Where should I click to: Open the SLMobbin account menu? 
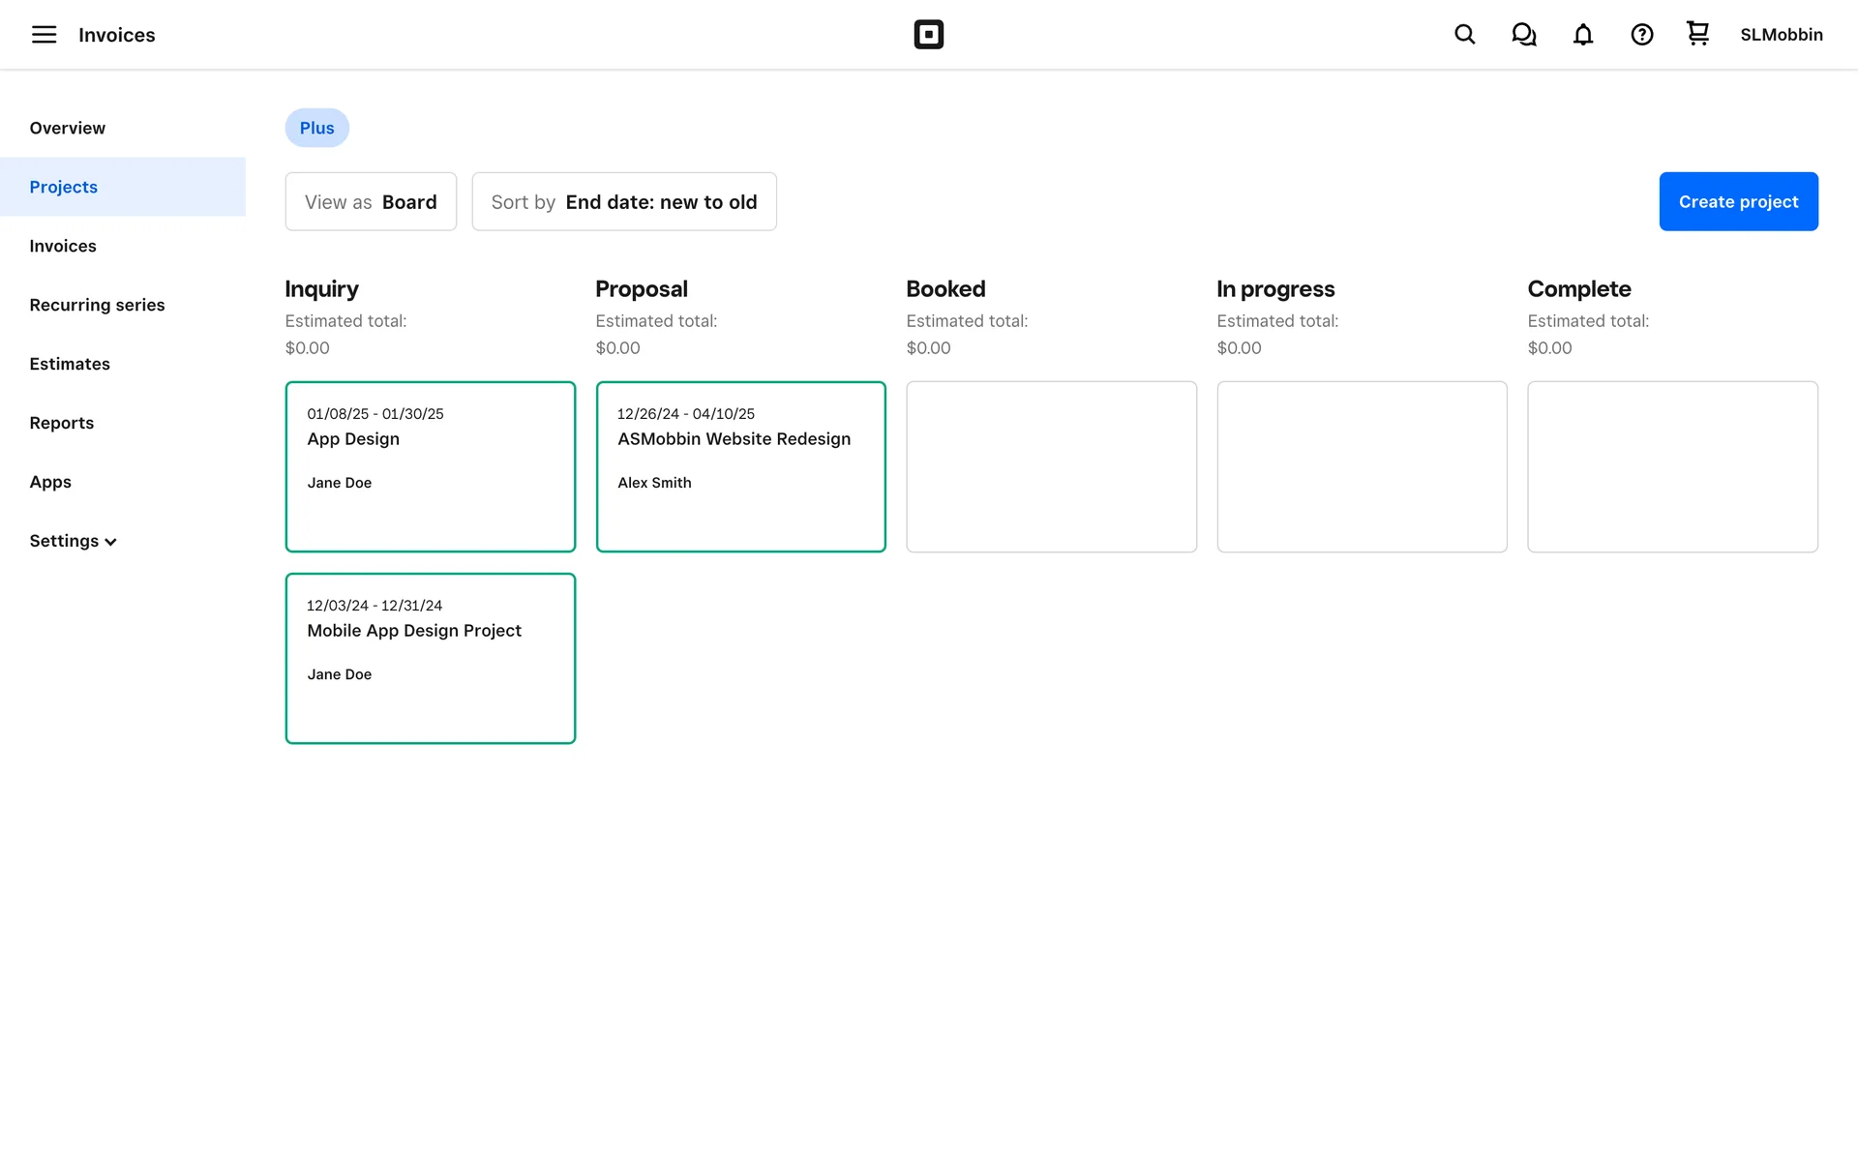pyautogui.click(x=1781, y=35)
